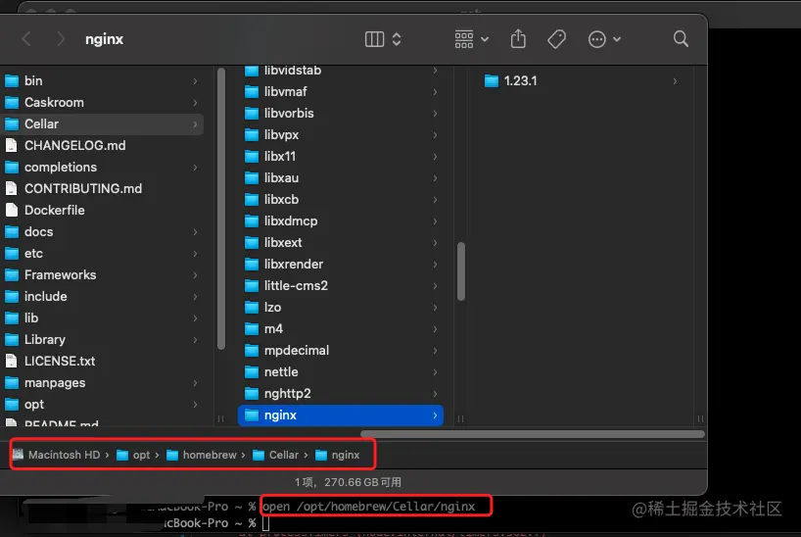Select the mpdecimal folder
The height and width of the screenshot is (537, 801).
341,351
